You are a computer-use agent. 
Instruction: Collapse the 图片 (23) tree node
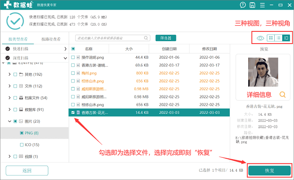point(10,121)
